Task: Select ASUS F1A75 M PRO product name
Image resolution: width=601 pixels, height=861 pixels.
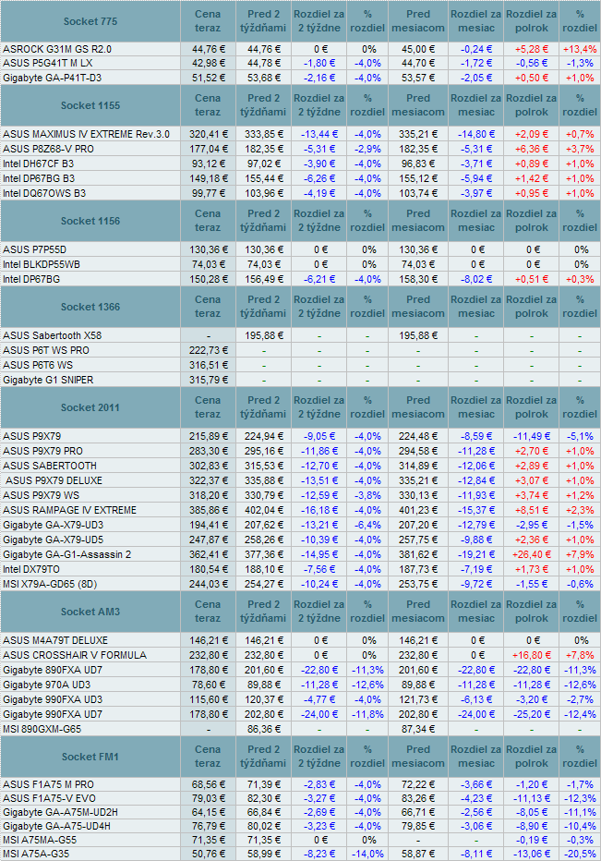Action: [48, 784]
